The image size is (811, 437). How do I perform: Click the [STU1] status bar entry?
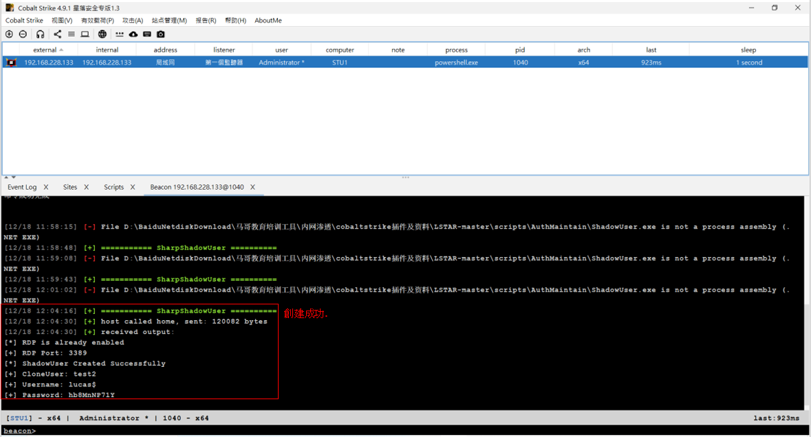(19, 418)
